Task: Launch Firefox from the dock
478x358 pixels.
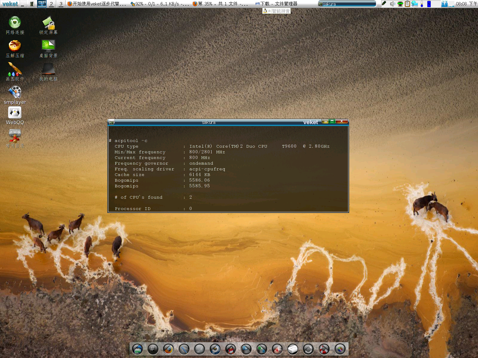Action: (168, 349)
